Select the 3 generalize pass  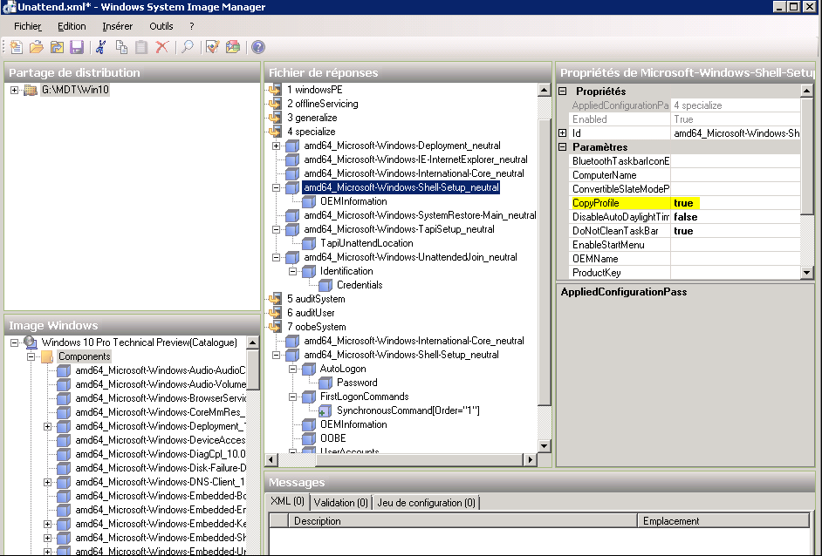tap(312, 118)
